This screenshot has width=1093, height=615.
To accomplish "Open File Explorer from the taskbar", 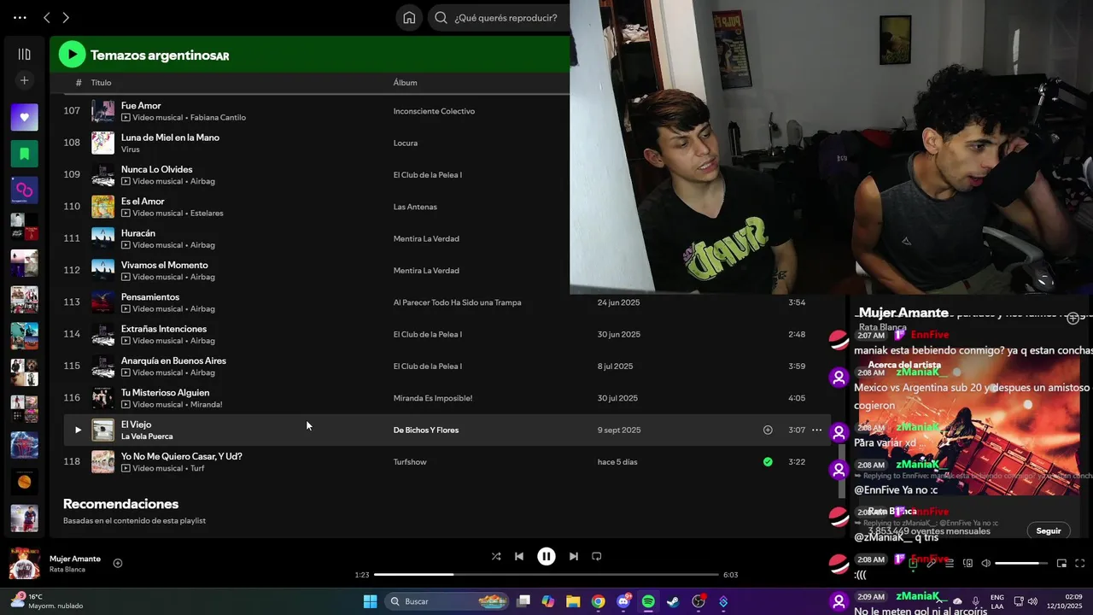I will pos(573,601).
